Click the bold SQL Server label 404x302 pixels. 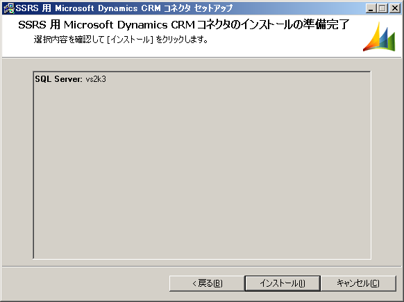click(x=58, y=79)
